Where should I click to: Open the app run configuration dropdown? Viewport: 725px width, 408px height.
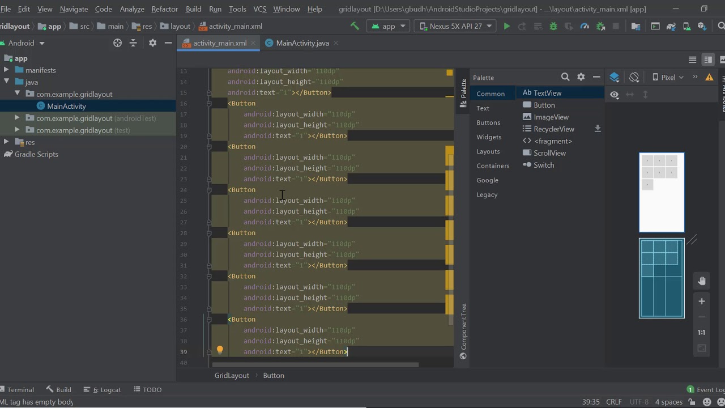point(388,26)
